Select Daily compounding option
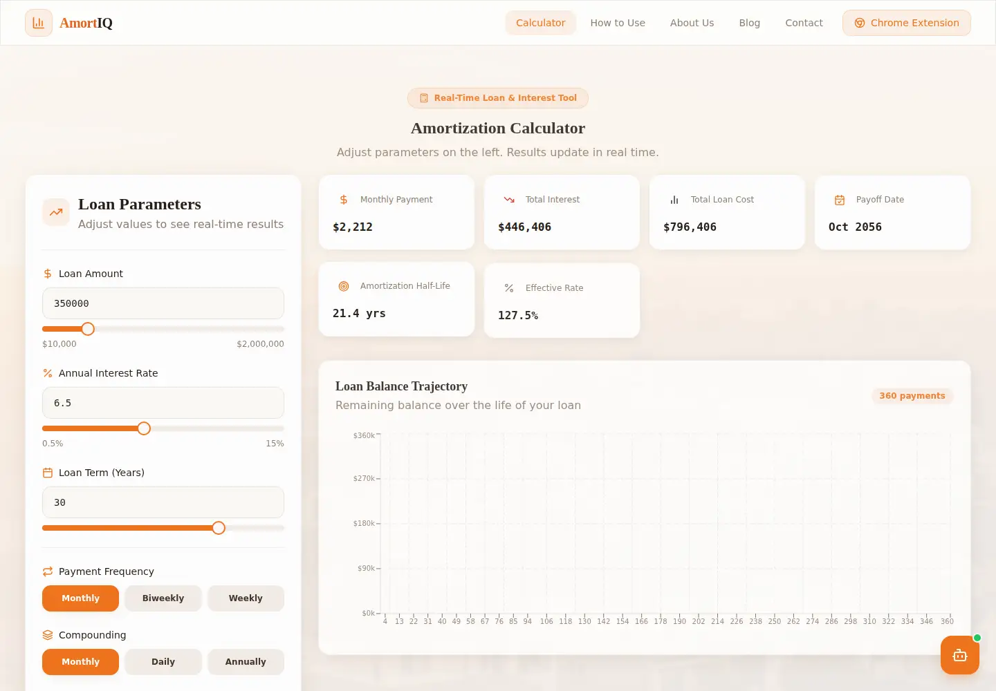 click(163, 662)
